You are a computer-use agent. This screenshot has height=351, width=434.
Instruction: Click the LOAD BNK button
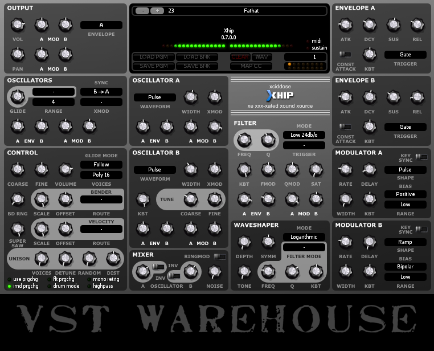point(197,57)
